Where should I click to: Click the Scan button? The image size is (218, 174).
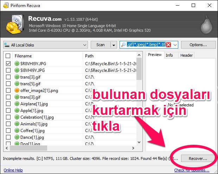pos(101,45)
